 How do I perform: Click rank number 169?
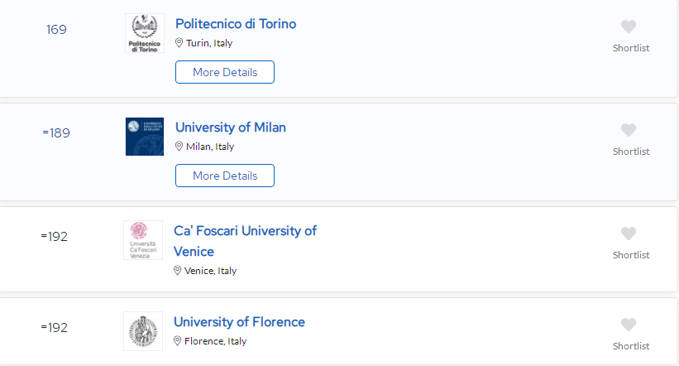56,30
